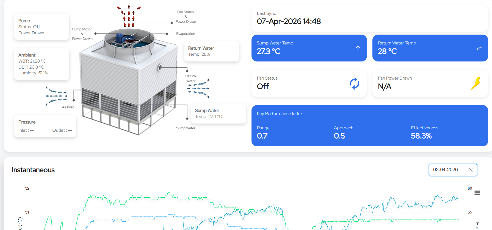Click the Key Performance Index heading
Viewport: 492px width, 230px height.
pyautogui.click(x=280, y=114)
